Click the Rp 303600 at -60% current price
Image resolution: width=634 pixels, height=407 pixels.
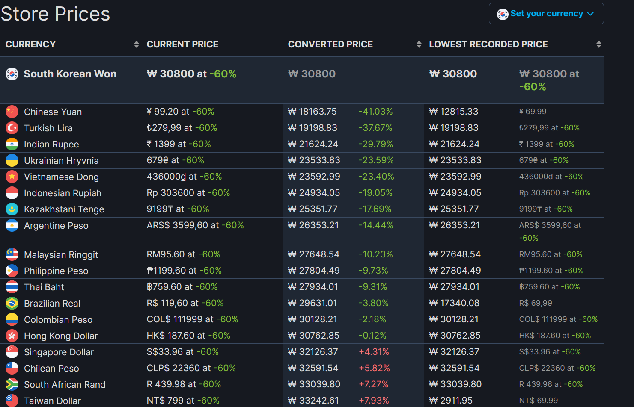(x=188, y=193)
